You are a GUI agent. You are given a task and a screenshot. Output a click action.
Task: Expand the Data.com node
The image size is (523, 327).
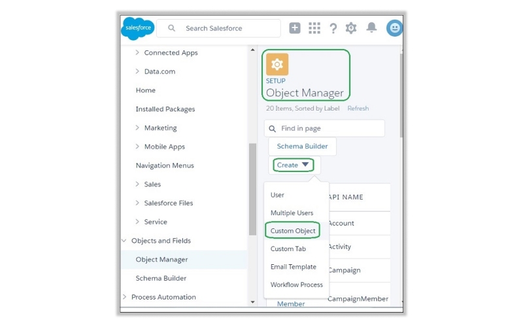[137, 71]
